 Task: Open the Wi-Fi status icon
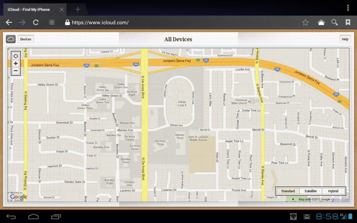293,217
